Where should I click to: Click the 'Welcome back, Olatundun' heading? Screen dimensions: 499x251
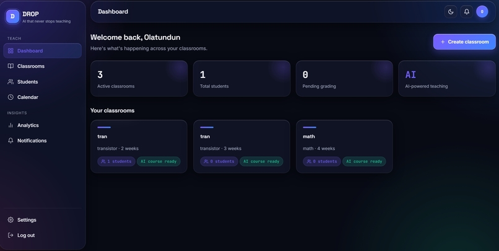135,37
